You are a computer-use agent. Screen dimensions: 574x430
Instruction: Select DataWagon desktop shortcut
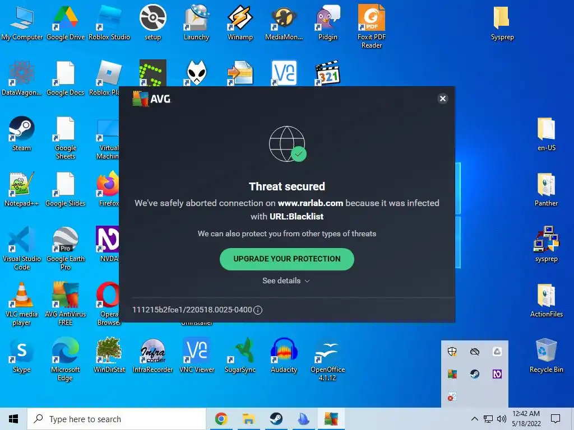[22, 78]
